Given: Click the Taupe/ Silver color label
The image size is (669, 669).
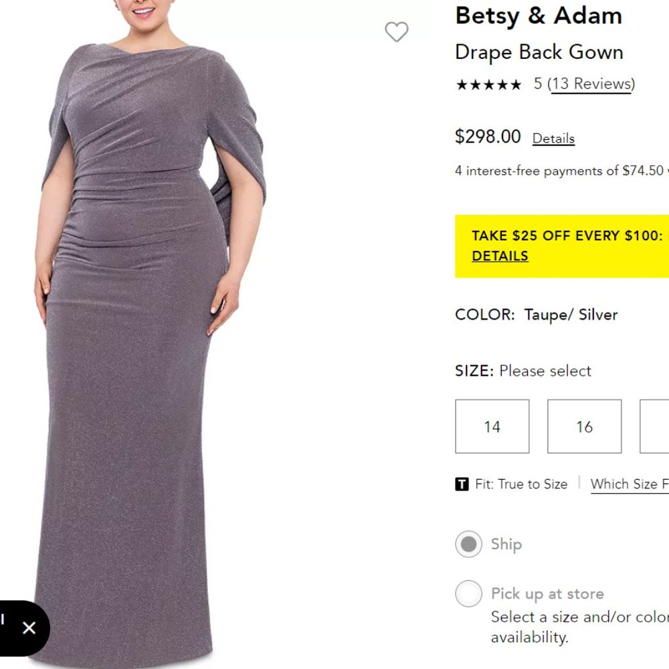Looking at the screenshot, I should [571, 314].
